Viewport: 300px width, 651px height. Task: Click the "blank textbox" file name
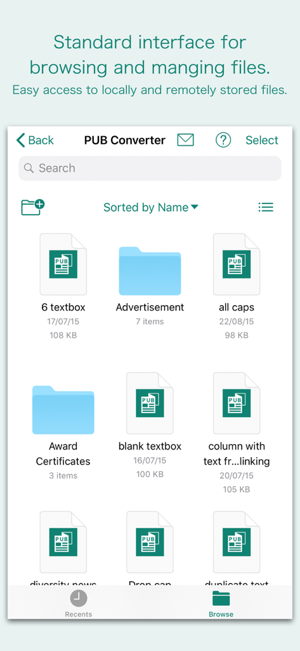[150, 446]
